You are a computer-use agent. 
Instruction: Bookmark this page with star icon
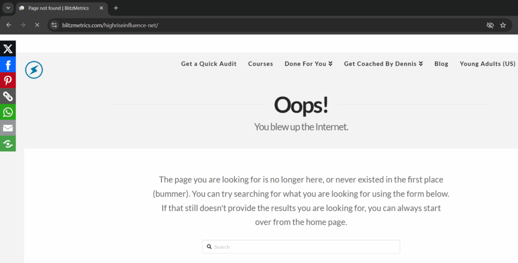point(503,25)
